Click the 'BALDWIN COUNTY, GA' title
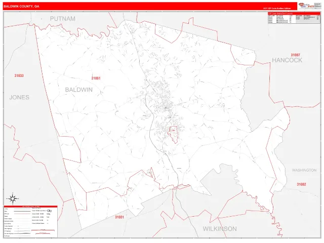Image resolution: width=324 pixels, height=243 pixels. (x=21, y=7)
